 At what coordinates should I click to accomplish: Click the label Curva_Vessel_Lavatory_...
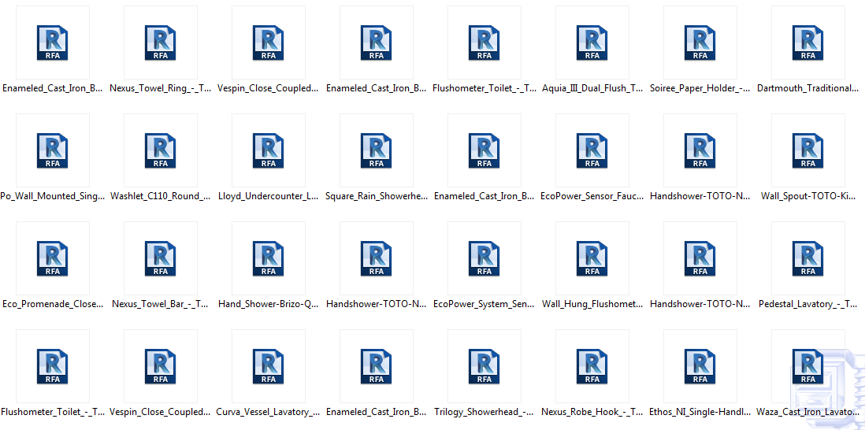click(268, 412)
